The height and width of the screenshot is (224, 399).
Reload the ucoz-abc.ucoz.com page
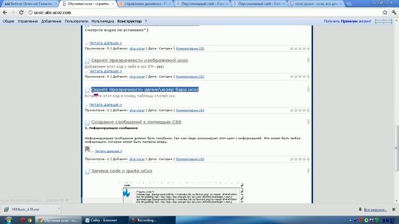21,12
